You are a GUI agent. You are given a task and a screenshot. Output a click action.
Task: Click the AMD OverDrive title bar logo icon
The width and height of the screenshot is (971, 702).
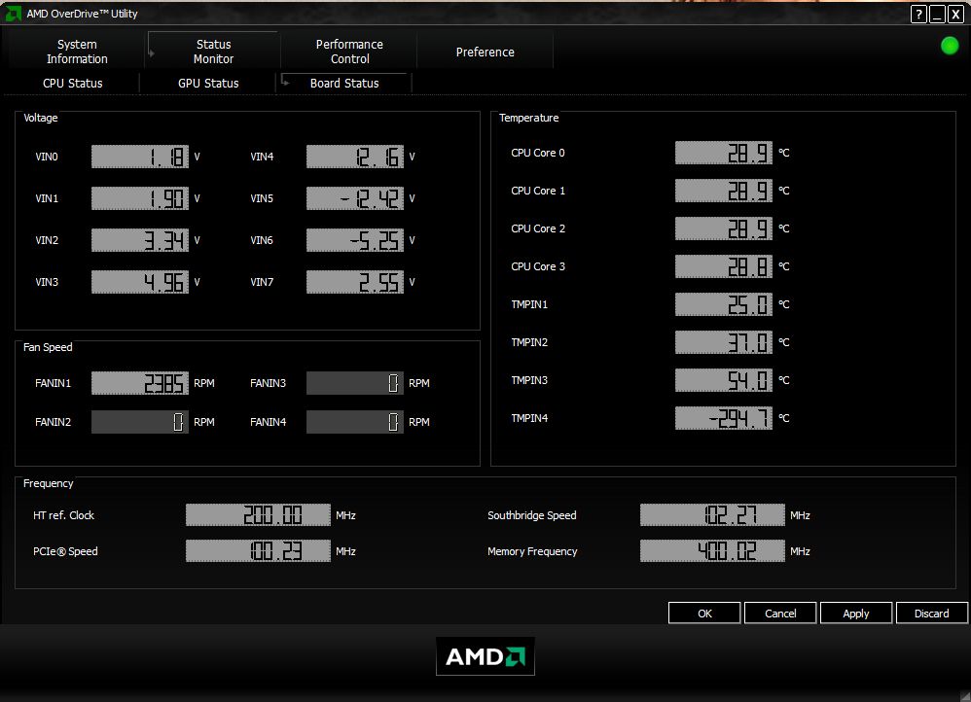13,13
